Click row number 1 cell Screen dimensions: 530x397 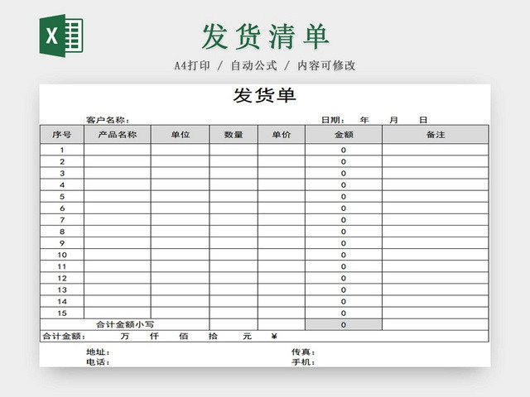(62, 150)
